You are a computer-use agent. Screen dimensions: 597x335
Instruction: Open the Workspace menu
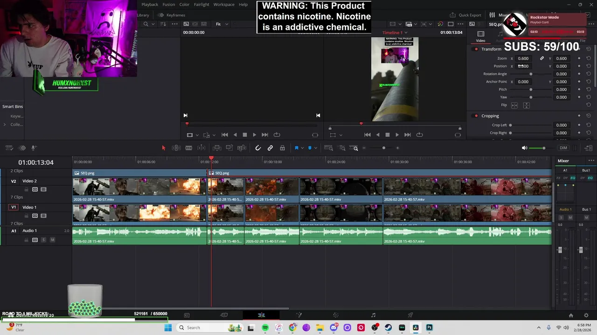click(x=224, y=5)
